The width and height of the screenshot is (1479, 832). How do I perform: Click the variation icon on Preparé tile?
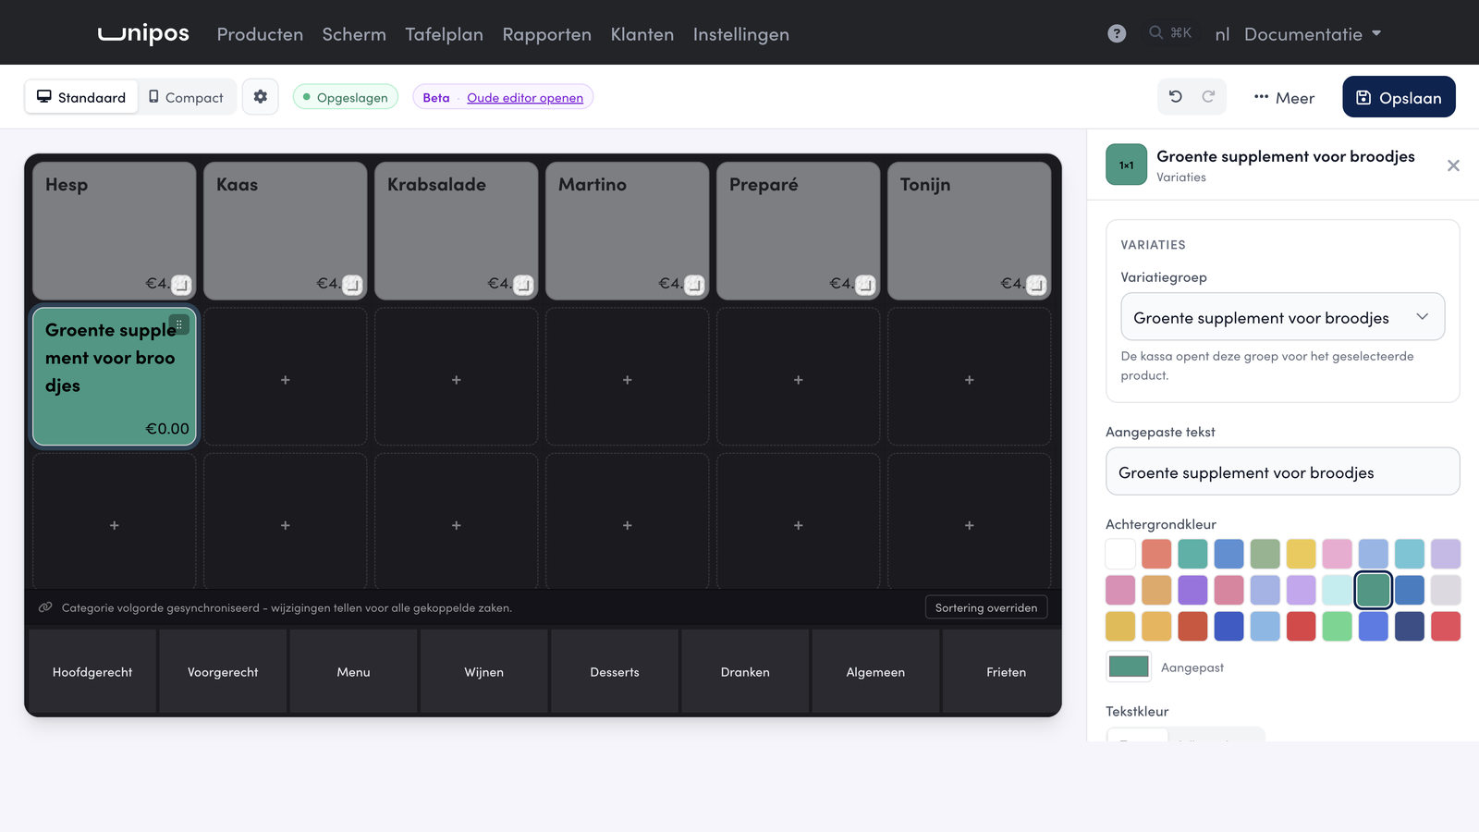pyautogui.click(x=866, y=285)
